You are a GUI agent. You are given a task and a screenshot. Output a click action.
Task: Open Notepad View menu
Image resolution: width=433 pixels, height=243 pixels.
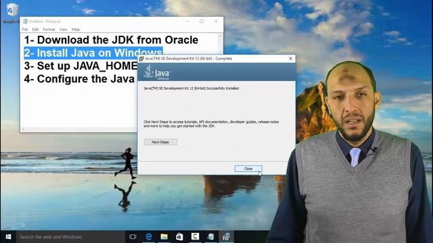(x=63, y=29)
